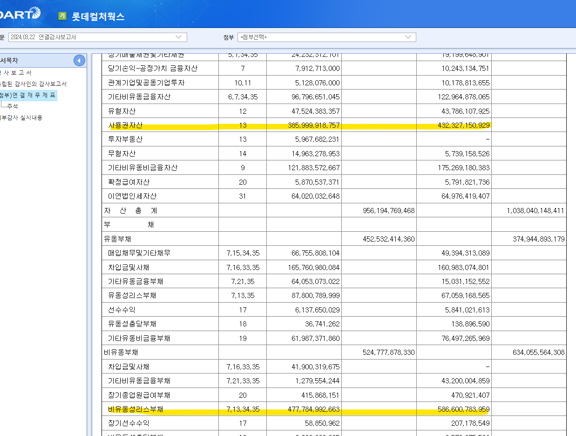Click the 투자부동산 row label
Screen dimensions: 576x436
125,139
